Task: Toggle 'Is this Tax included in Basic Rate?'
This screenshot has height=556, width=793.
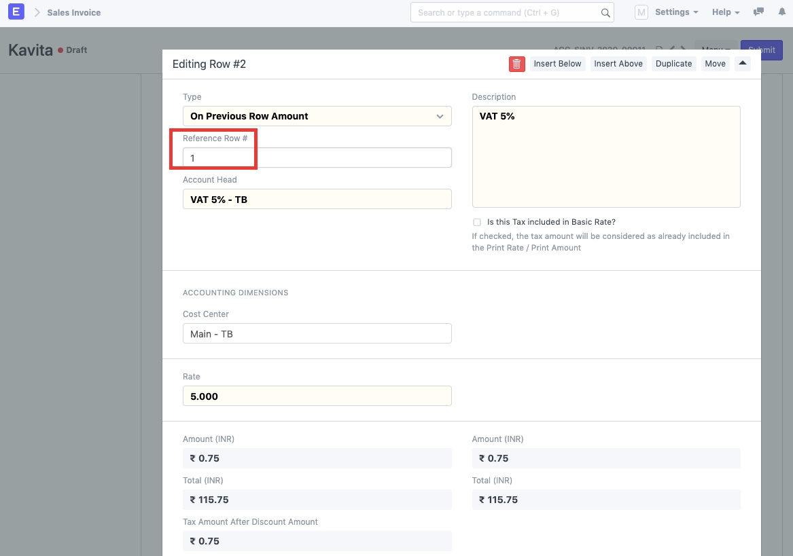Action: (477, 222)
